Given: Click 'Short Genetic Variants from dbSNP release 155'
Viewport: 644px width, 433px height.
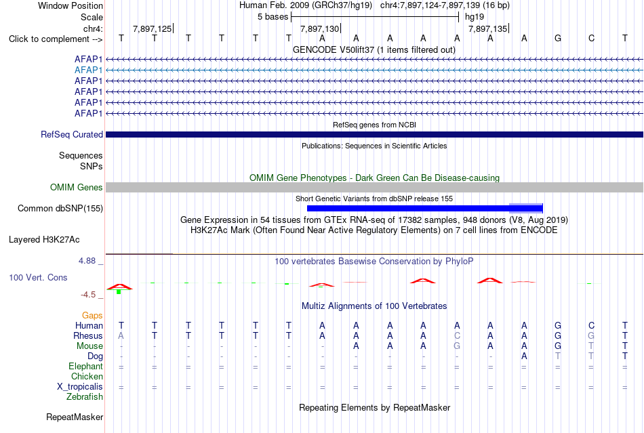Looking at the screenshot, I should [x=374, y=199].
